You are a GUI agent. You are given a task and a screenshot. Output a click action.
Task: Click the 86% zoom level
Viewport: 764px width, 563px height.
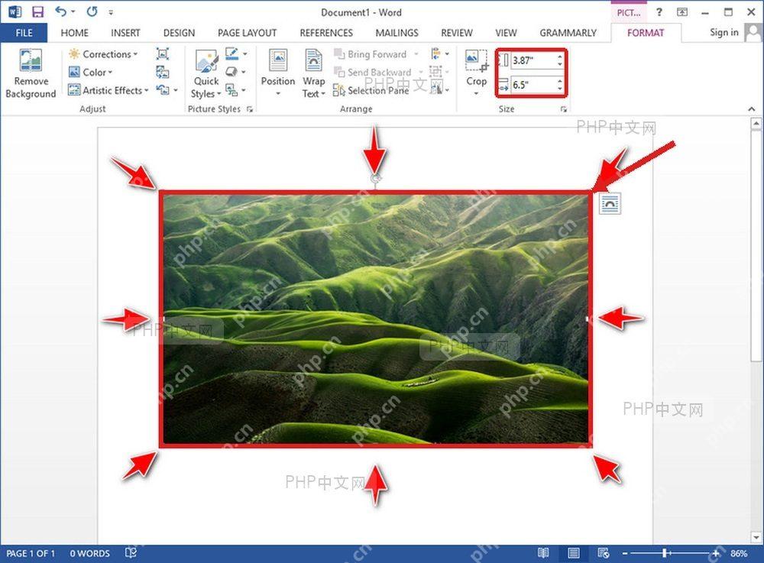click(739, 553)
